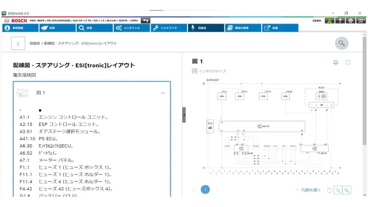Open the vehicle info tab with the i icon

20,28
